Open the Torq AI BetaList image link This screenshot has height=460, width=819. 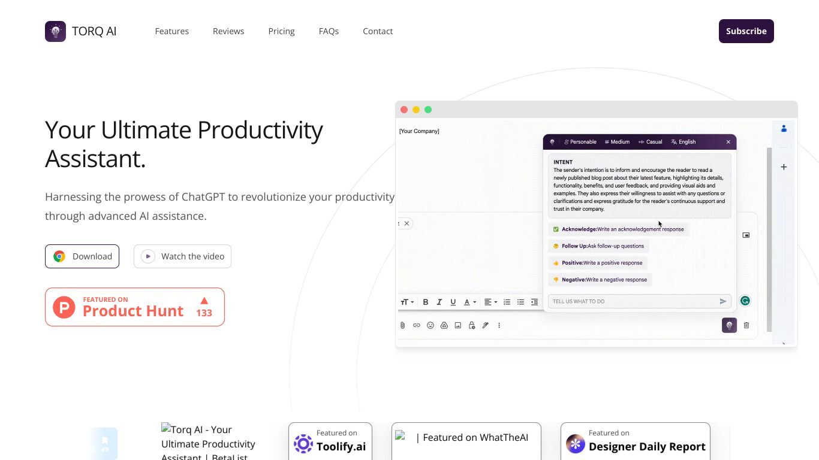pyautogui.click(x=208, y=441)
